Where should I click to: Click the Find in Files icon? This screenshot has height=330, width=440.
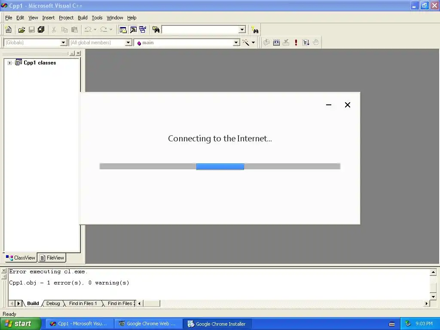pos(156,30)
